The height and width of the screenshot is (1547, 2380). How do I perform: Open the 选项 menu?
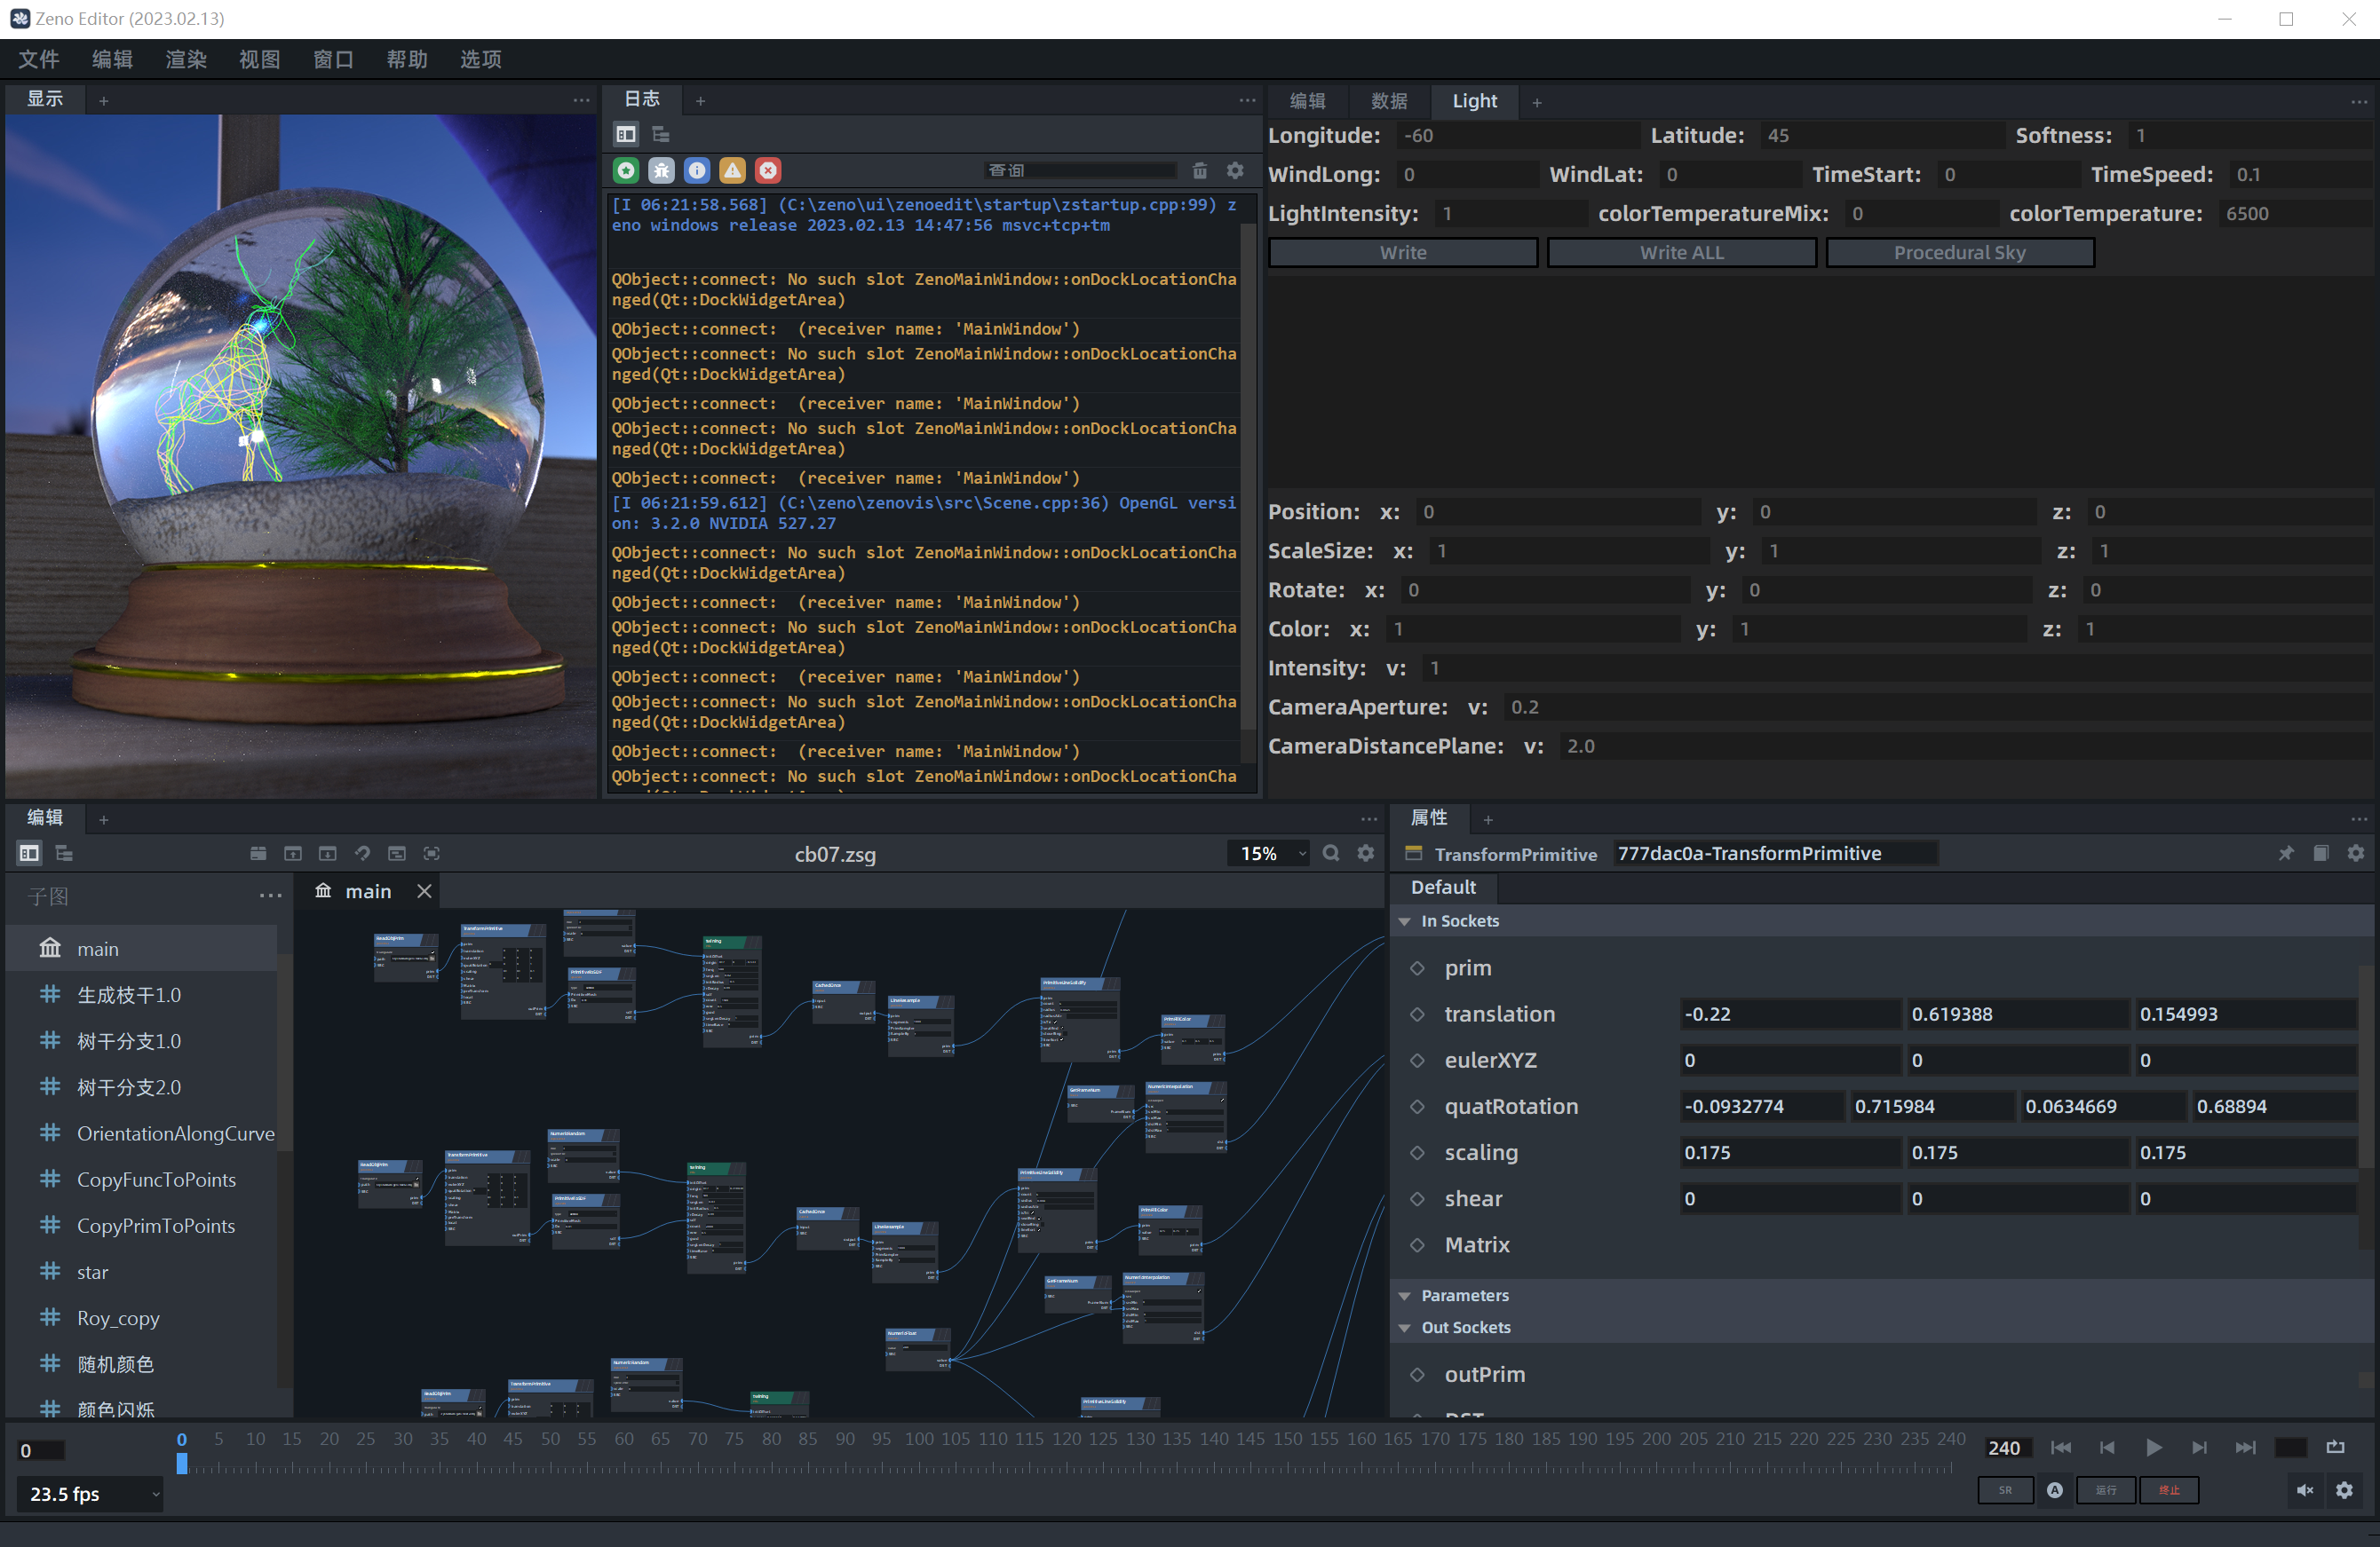tap(481, 59)
